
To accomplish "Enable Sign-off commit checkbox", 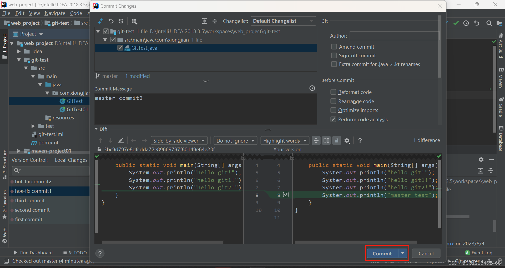I will pyautogui.click(x=334, y=55).
